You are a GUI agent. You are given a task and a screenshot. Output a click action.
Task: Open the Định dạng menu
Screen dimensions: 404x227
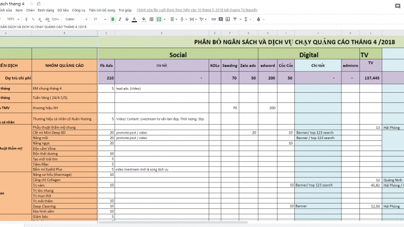pyautogui.click(x=46, y=10)
